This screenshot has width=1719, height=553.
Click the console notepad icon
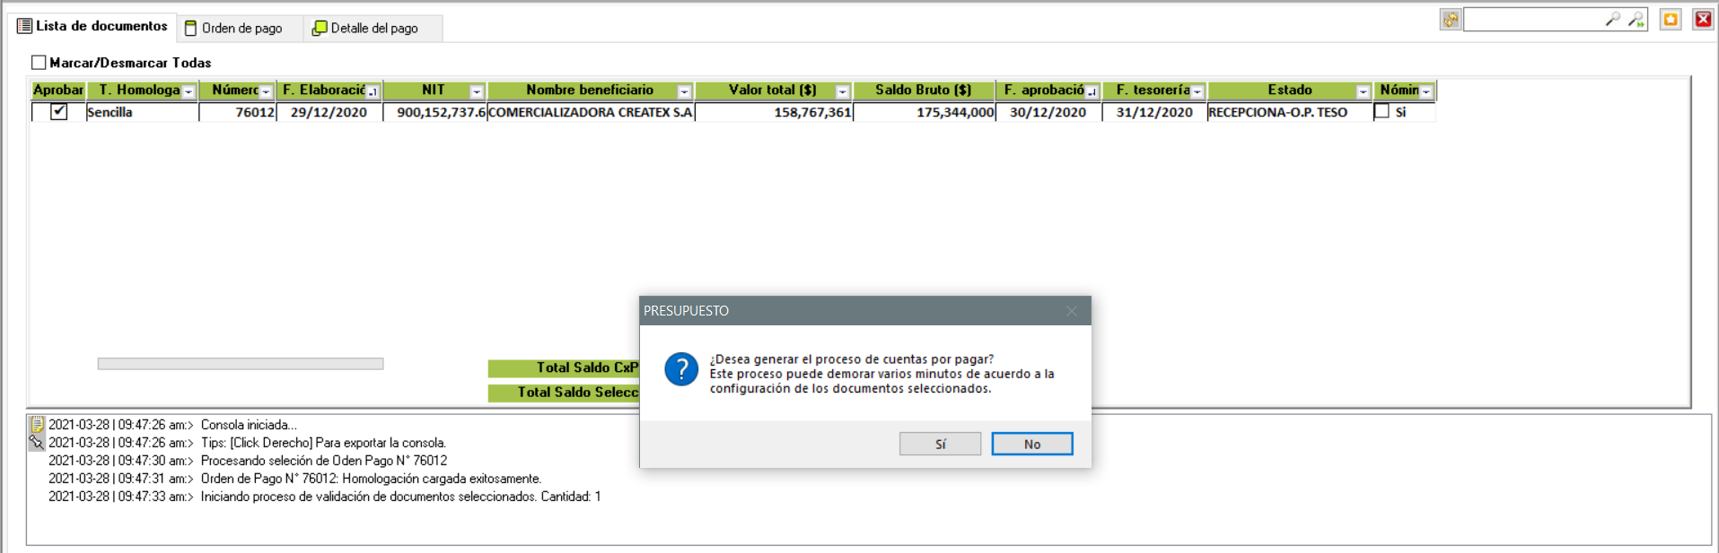[x=37, y=425]
